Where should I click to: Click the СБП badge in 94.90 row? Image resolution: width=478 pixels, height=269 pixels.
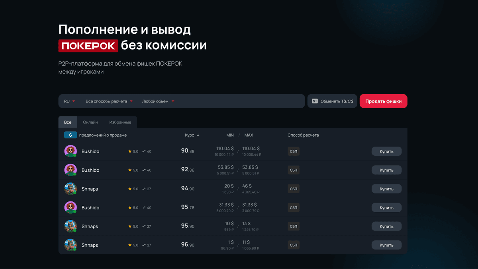[x=294, y=189]
